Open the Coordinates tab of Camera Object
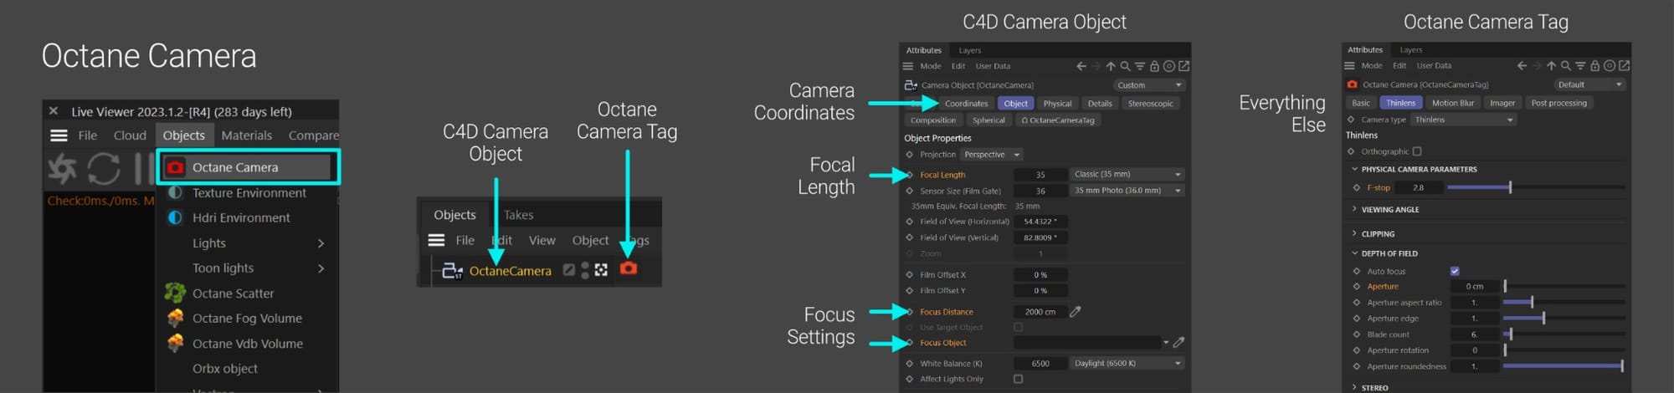 coord(966,104)
